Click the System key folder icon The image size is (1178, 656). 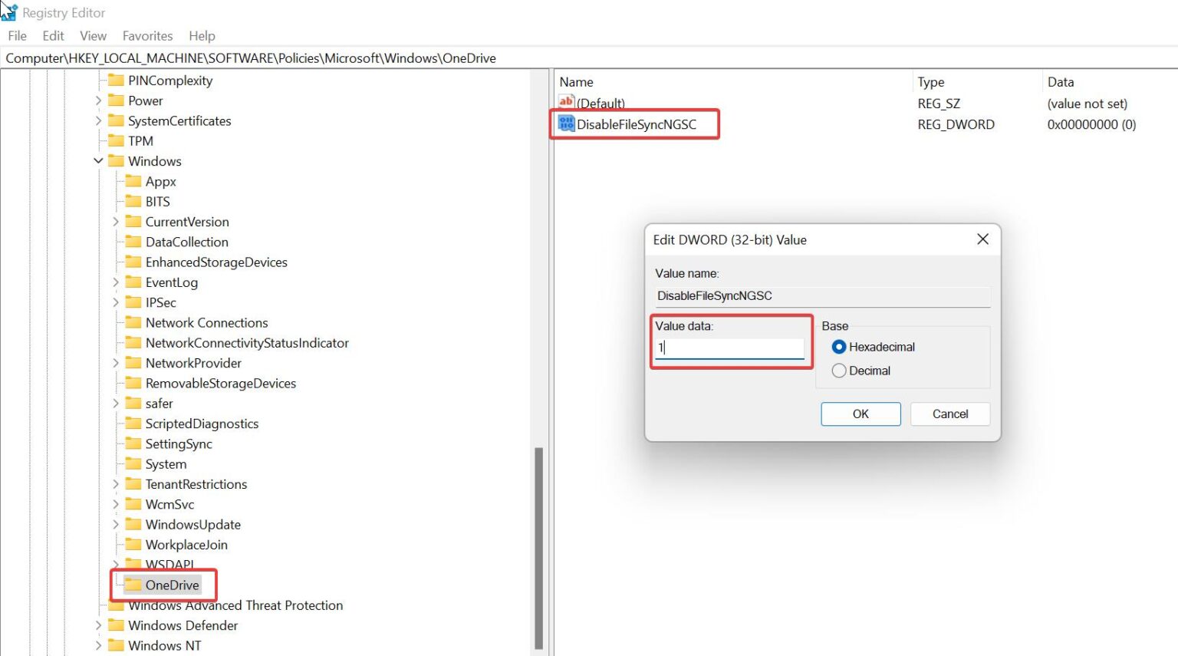[132, 463]
